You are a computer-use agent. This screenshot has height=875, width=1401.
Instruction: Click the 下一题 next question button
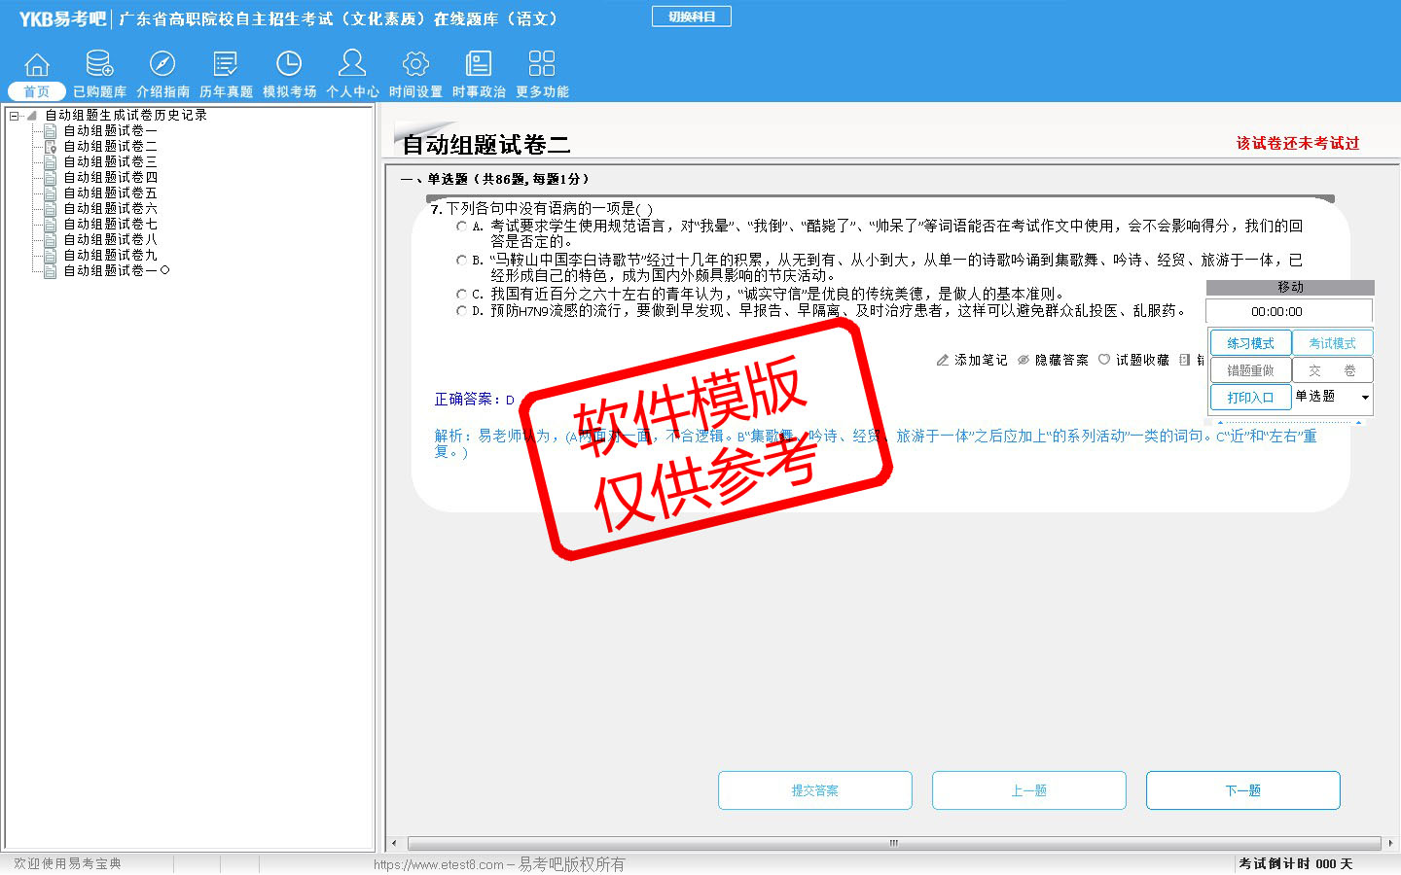coord(1242,790)
